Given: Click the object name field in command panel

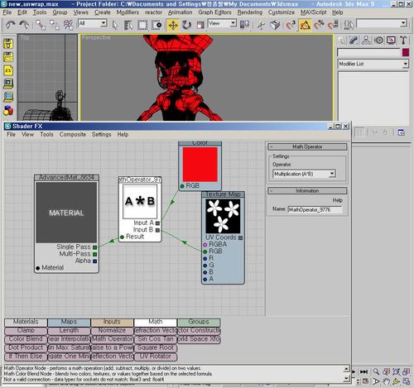Looking at the screenshot, I should [368, 52].
